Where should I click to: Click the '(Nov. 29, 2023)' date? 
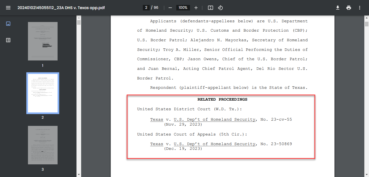[x=183, y=125]
